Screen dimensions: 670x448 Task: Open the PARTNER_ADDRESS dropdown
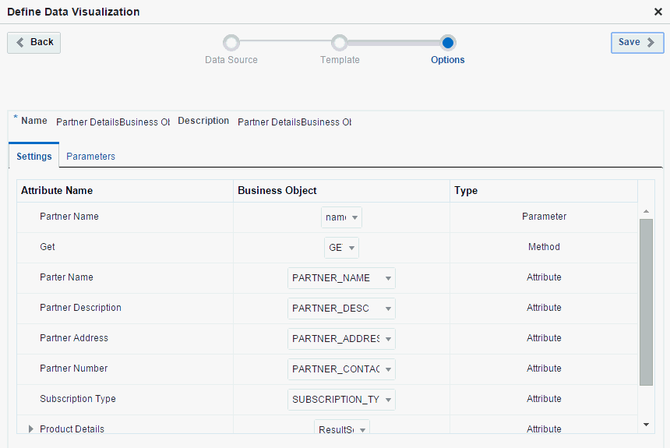pyautogui.click(x=341, y=339)
